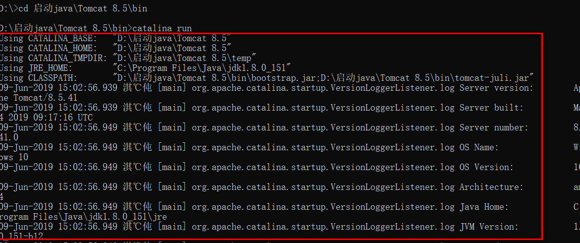This screenshot has width=580, height=243.
Task: Click the 'Server number:' log entry
Action: point(494,127)
